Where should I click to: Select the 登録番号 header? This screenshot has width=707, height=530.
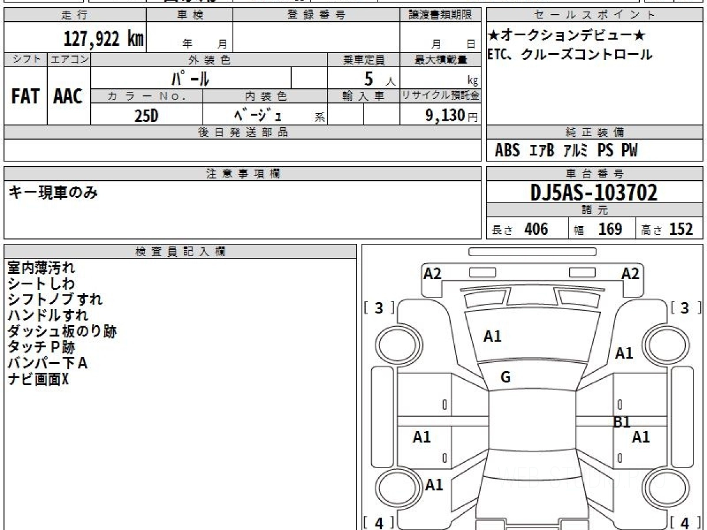coord(316,15)
